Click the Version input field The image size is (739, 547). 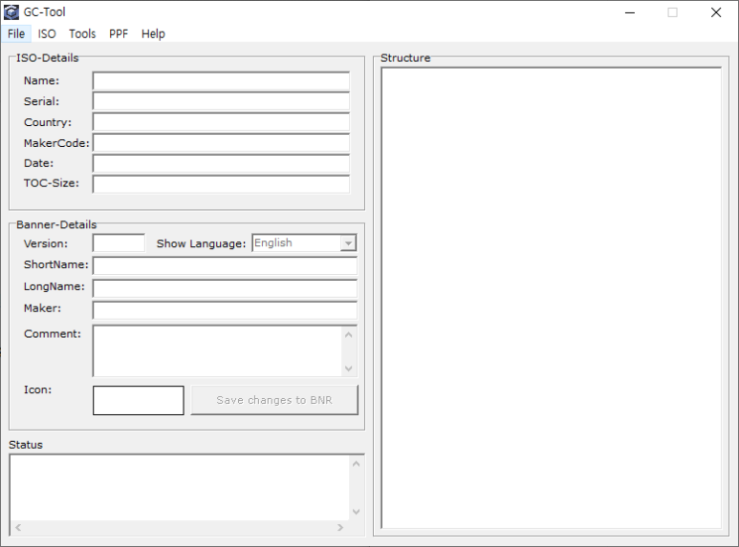pyautogui.click(x=119, y=242)
